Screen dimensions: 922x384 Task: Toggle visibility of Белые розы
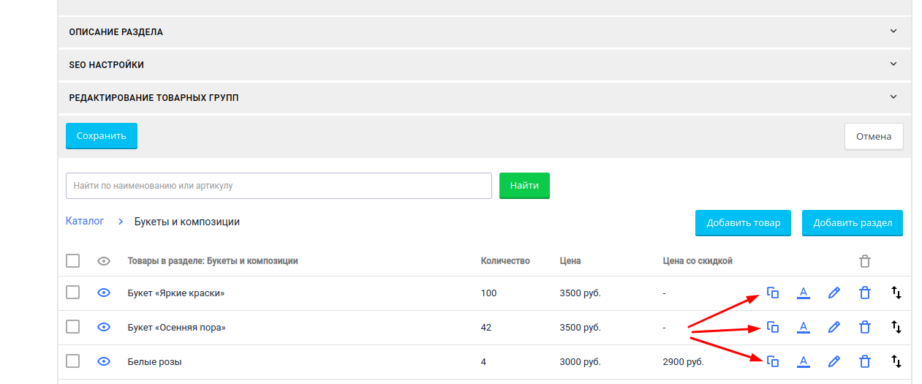[x=104, y=361]
